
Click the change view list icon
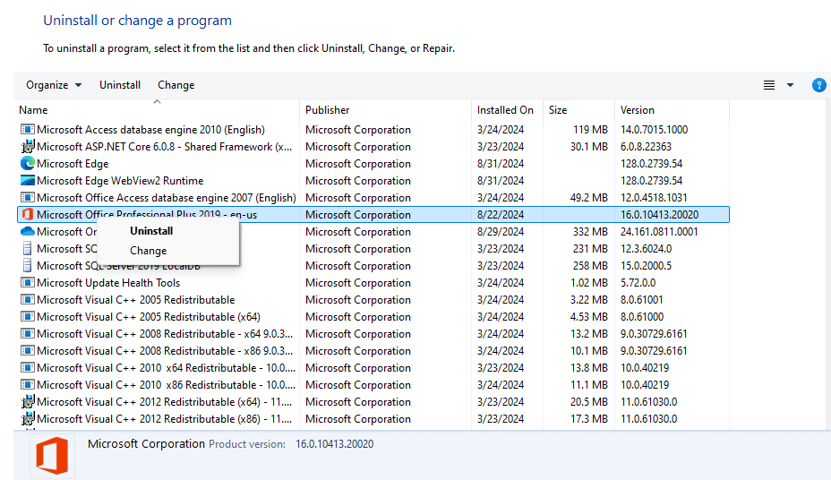[x=769, y=85]
